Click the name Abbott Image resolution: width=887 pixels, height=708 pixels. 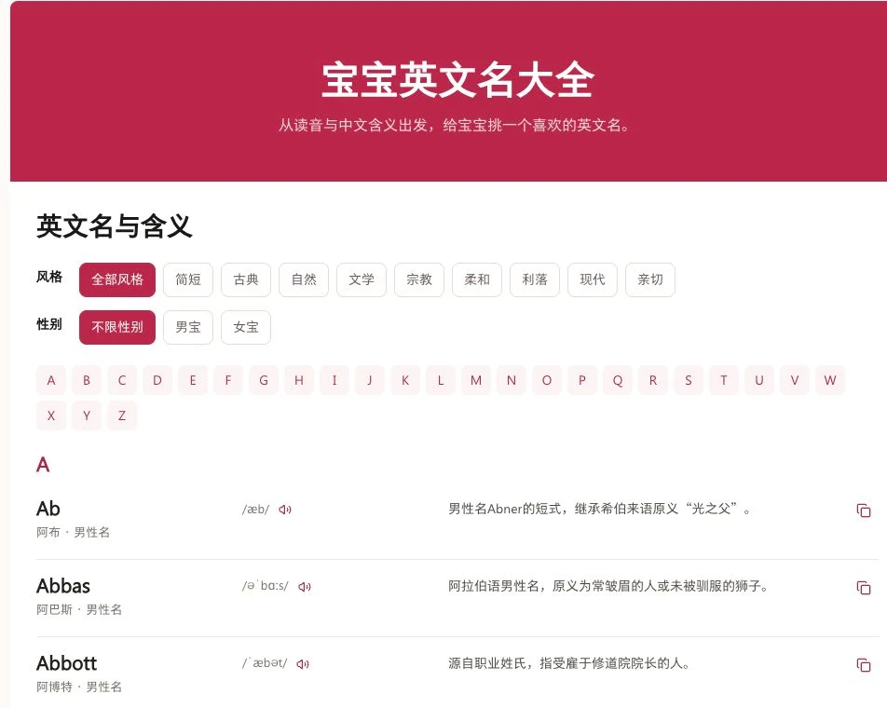[66, 662]
